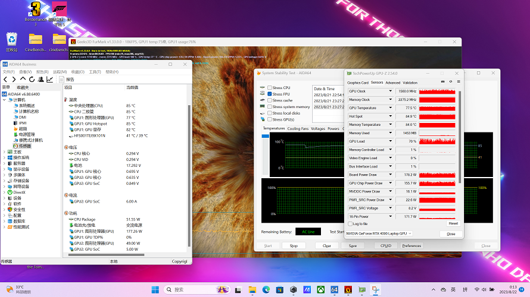Switch to Advanced tab in GPU-Z
Image resolution: width=530 pixels, height=297 pixels.
pos(393,83)
